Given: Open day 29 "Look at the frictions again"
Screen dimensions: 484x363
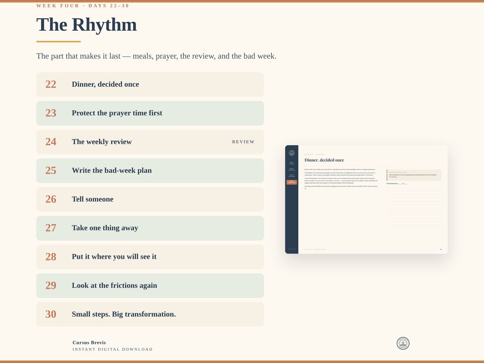Looking at the screenshot, I should click(x=150, y=286).
